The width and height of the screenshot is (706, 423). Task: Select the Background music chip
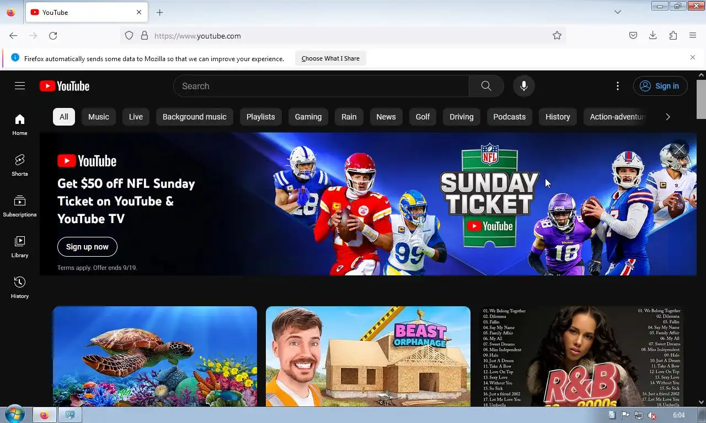[x=195, y=117]
